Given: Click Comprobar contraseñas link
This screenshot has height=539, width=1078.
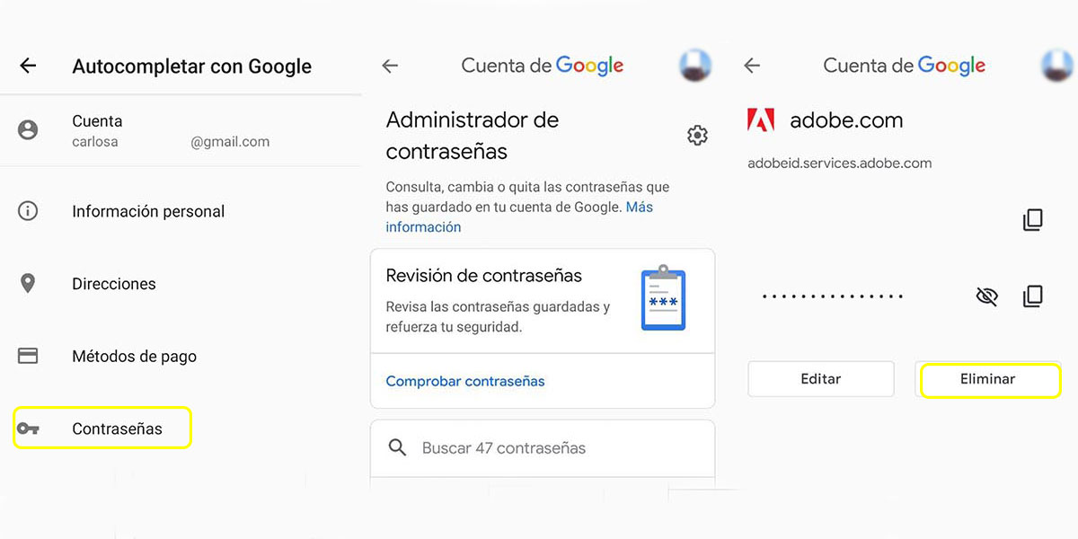Looking at the screenshot, I should pyautogui.click(x=464, y=381).
